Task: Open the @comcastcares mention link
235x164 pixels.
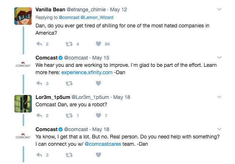Action: tap(103, 144)
